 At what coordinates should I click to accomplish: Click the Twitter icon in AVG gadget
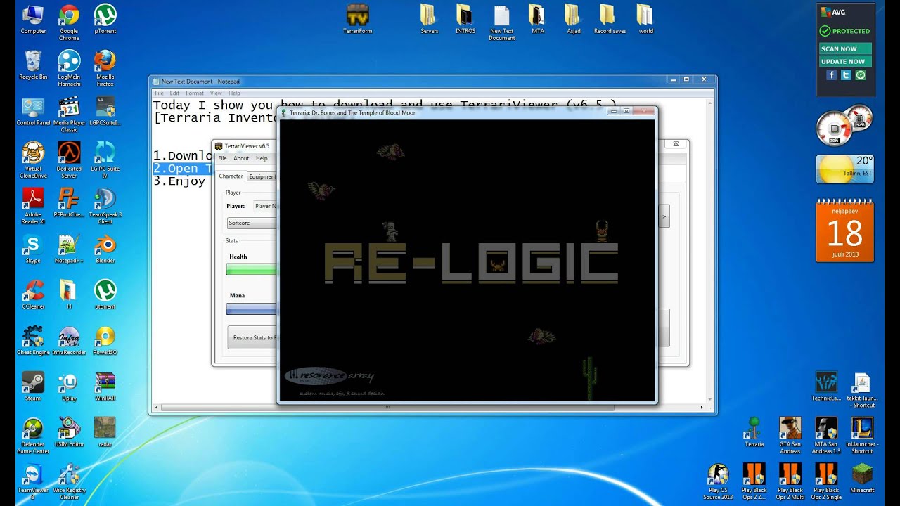pyautogui.click(x=846, y=74)
